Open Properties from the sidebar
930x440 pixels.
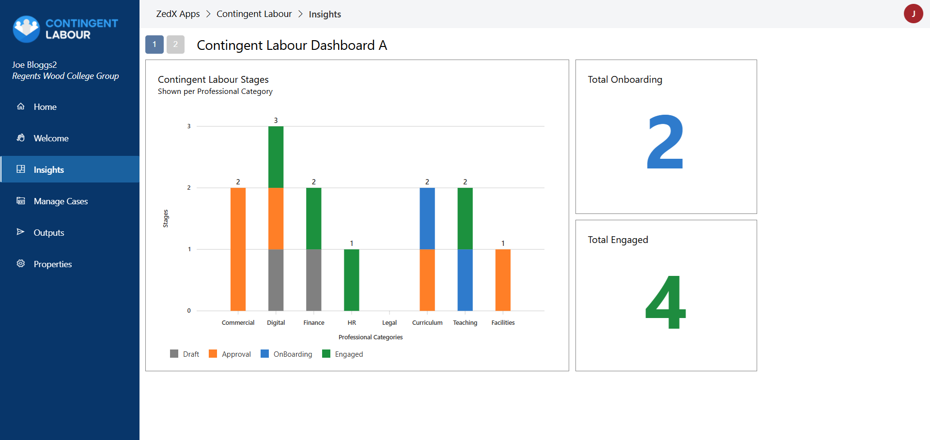pos(70,264)
